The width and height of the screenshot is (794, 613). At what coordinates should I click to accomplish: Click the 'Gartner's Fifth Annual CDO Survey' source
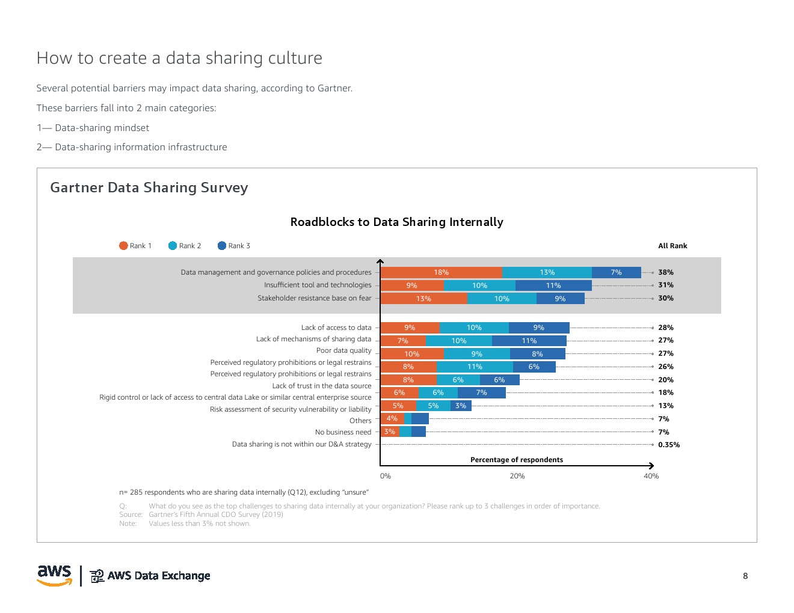click(215, 514)
